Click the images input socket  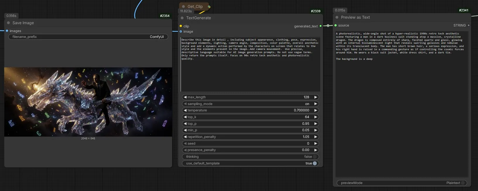click(x=7, y=31)
